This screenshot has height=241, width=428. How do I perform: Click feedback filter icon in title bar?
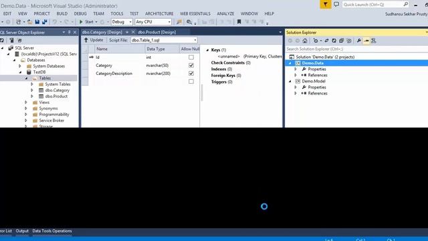[x=326, y=5]
